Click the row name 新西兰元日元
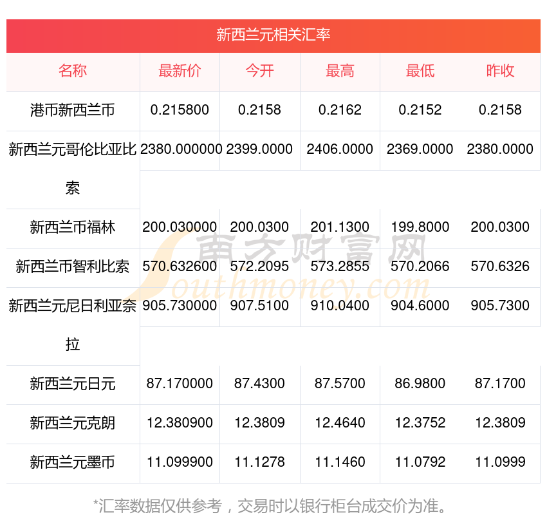547x526 pixels. (73, 384)
